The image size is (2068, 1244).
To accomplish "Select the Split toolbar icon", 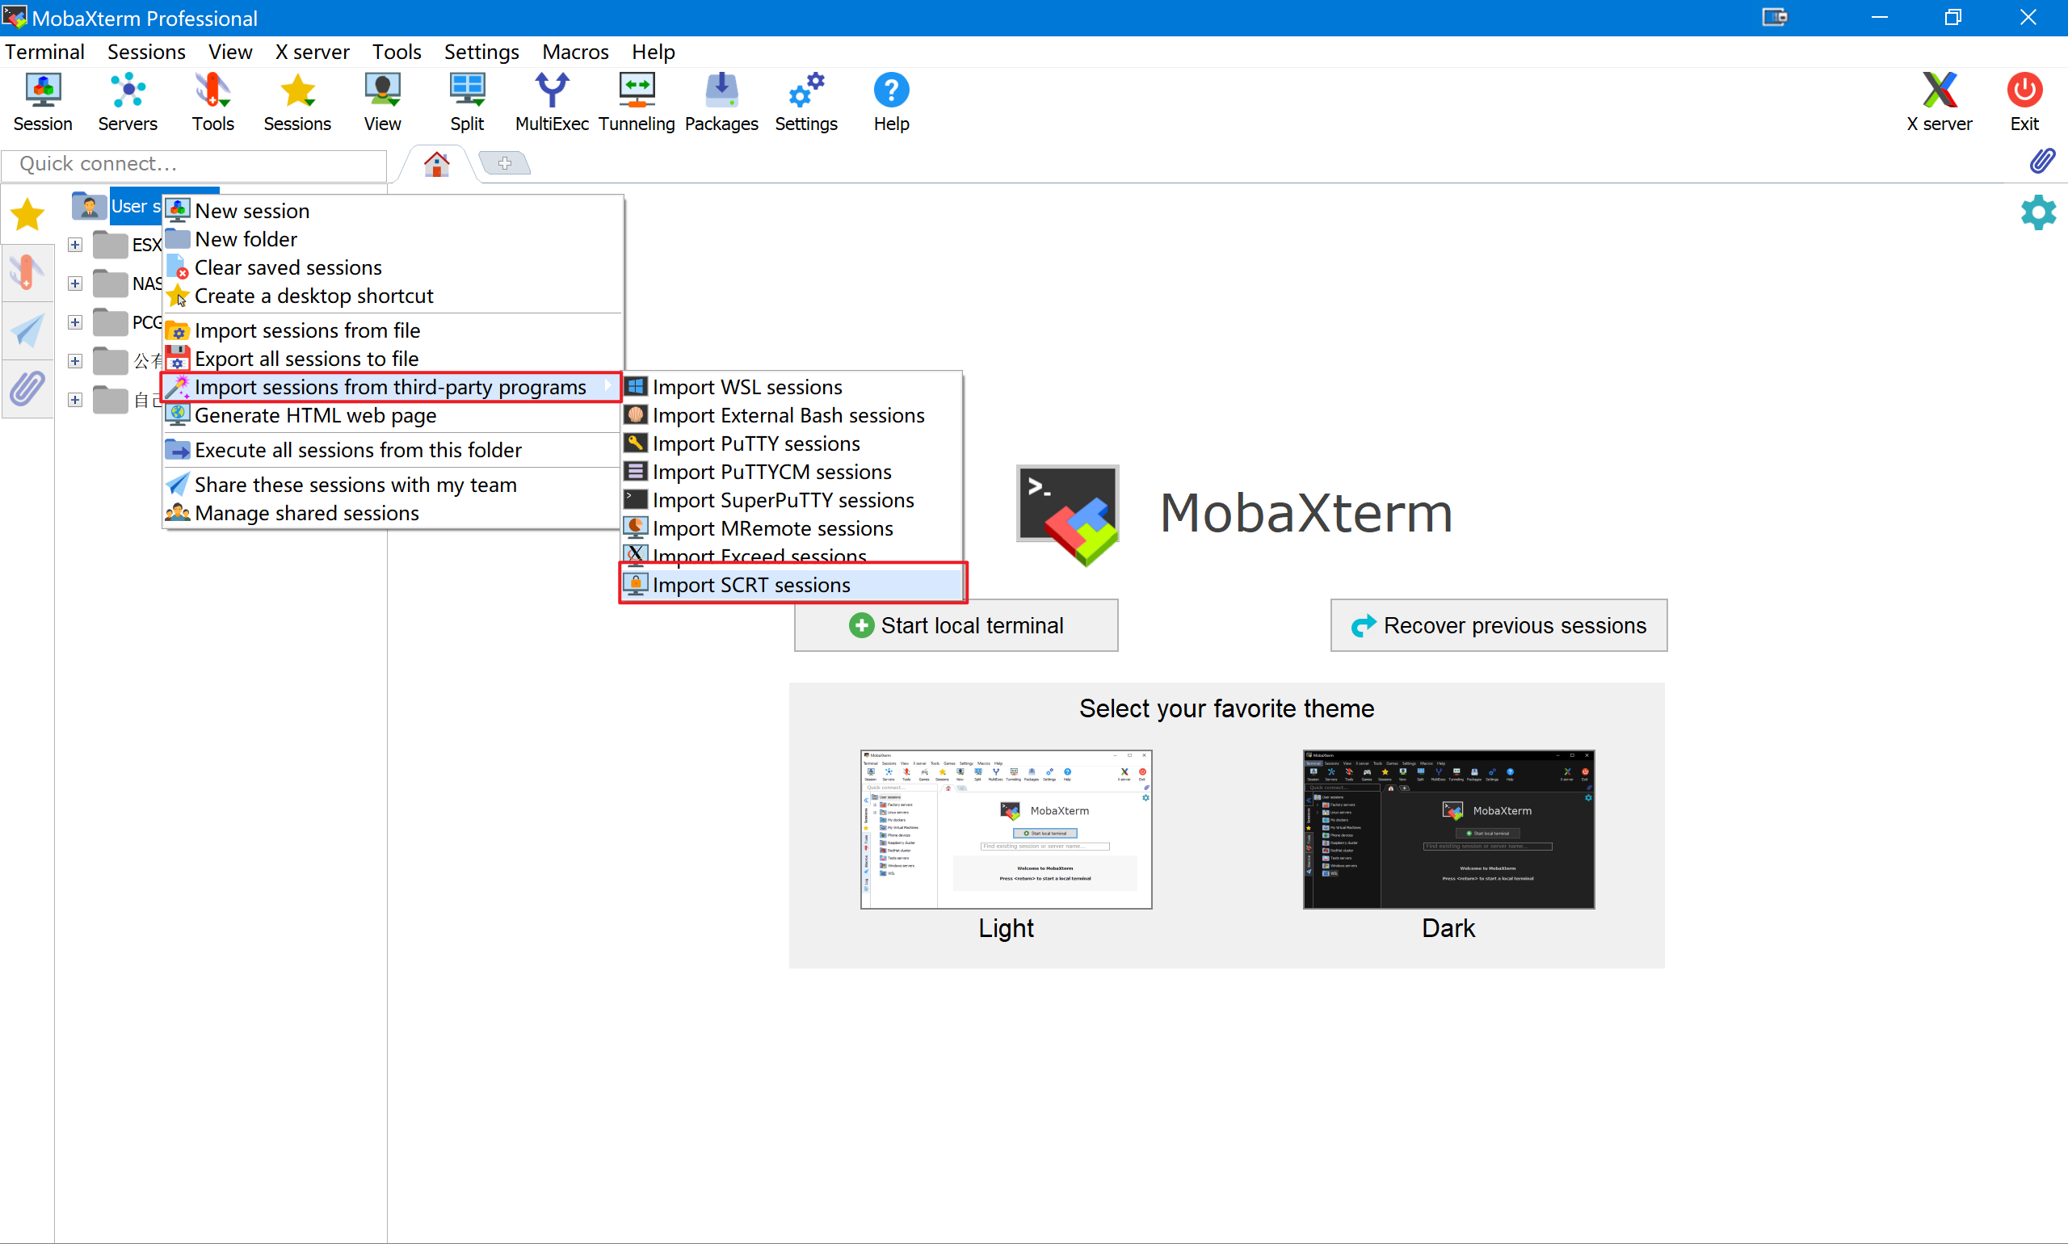I will click(467, 103).
